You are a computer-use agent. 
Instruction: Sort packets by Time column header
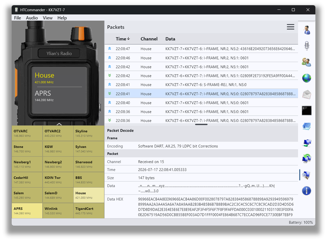click(x=123, y=39)
